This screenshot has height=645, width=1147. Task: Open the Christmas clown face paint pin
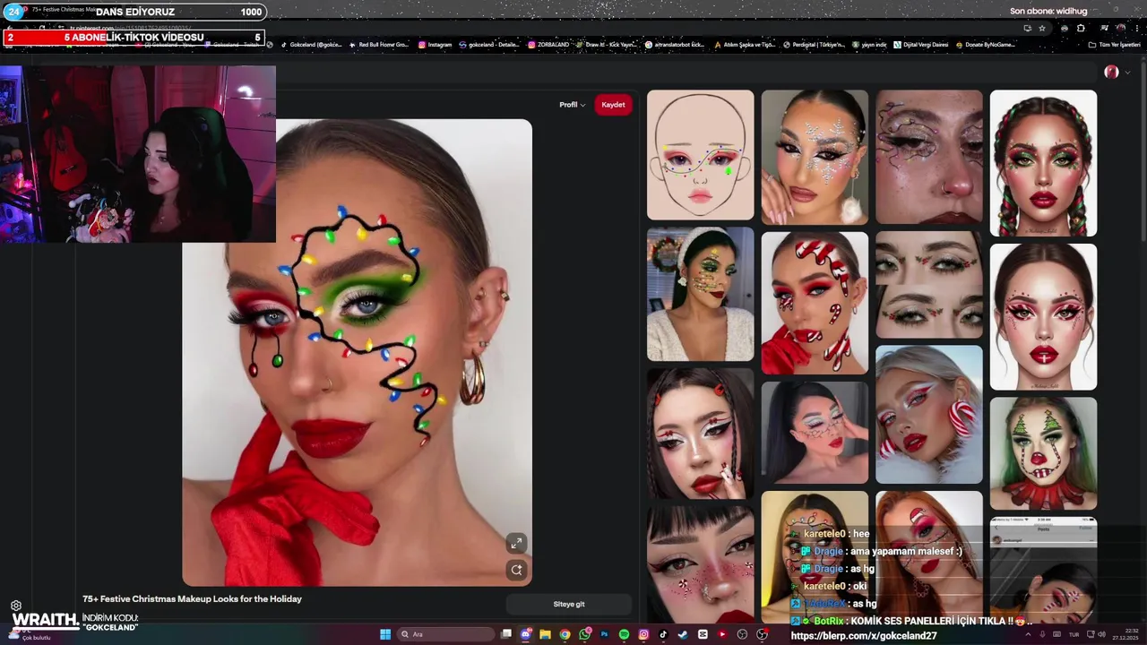[x=1043, y=452]
